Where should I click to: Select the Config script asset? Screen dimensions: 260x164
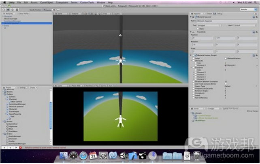tap(12, 141)
